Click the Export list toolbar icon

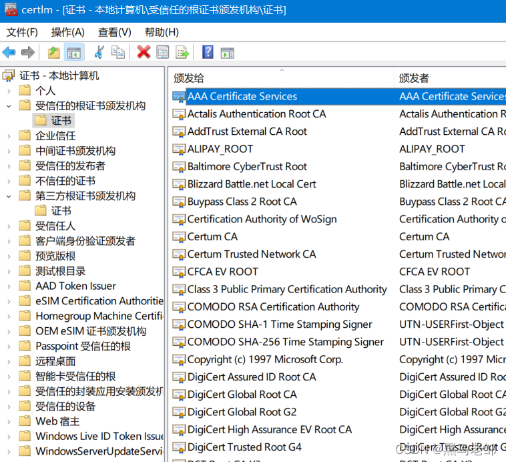pyautogui.click(x=182, y=52)
